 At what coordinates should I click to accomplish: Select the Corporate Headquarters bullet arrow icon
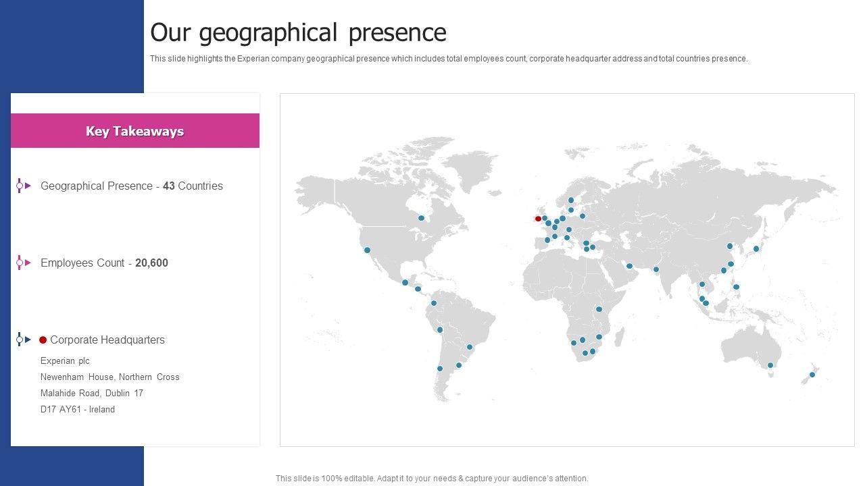click(24, 340)
